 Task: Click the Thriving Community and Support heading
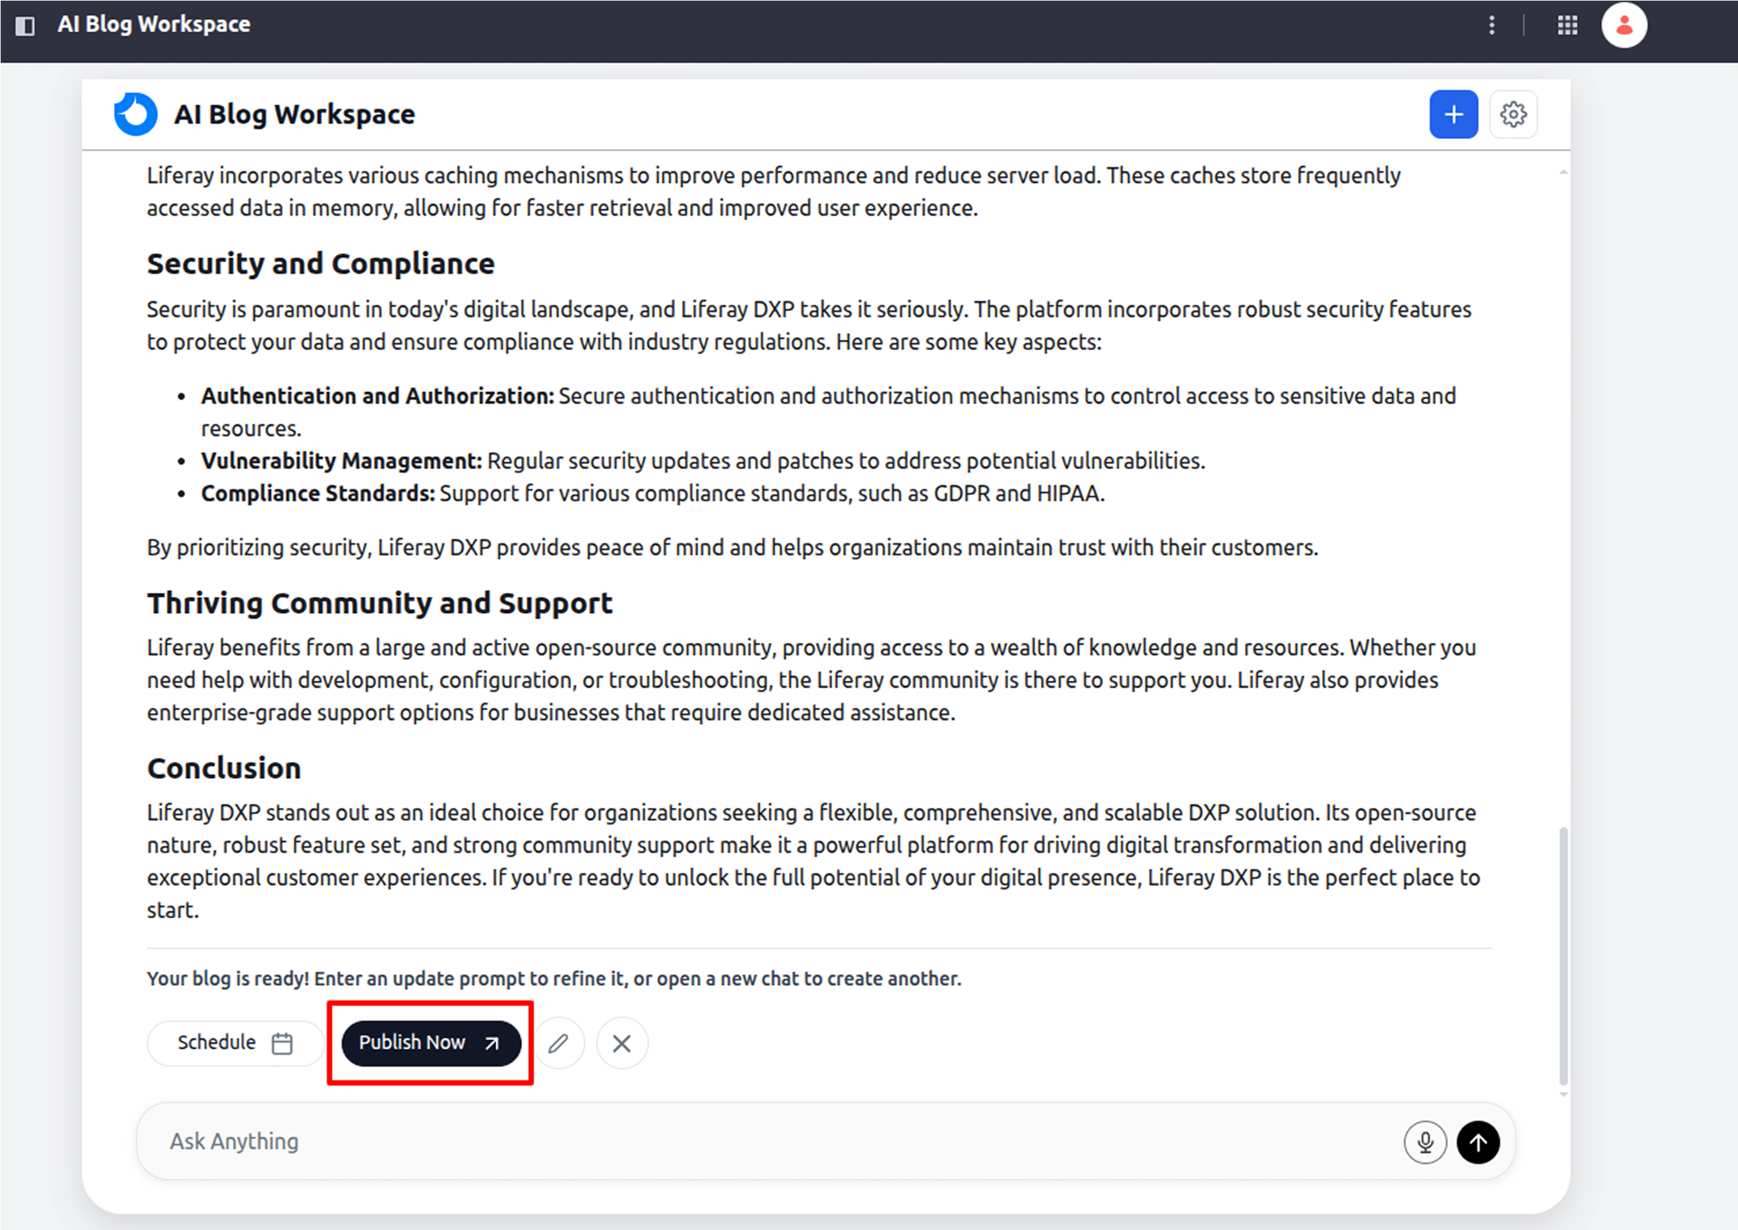(380, 603)
